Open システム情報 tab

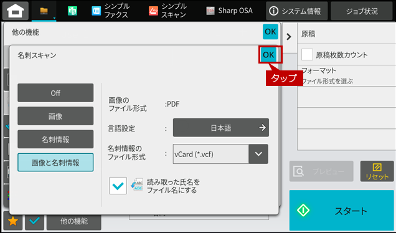click(x=297, y=11)
